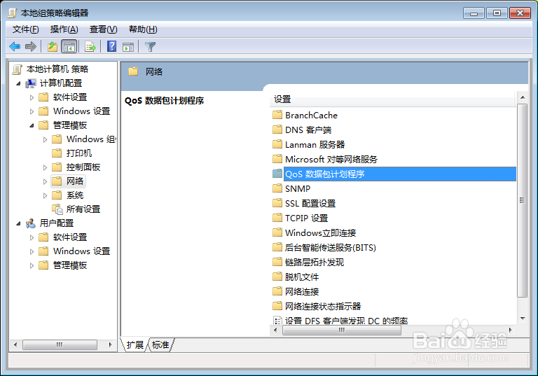Click the 用户配置 user icon in tree
The height and width of the screenshot is (376, 538).
tap(31, 223)
